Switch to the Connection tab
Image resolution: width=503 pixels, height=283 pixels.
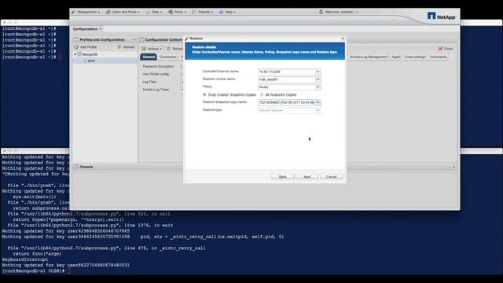pos(167,57)
